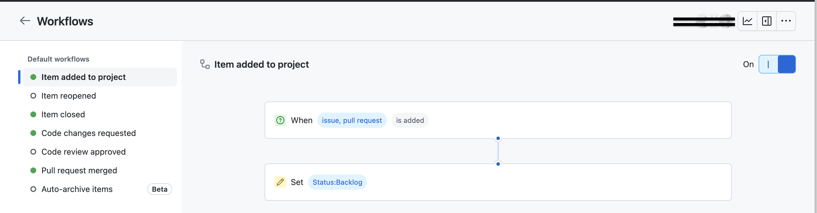
Task: Open the Code review approved workflow
Action: click(84, 152)
